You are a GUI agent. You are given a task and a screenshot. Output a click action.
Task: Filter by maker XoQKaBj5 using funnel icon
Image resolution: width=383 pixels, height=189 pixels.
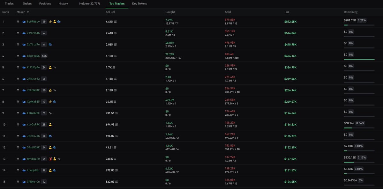pos(18,102)
